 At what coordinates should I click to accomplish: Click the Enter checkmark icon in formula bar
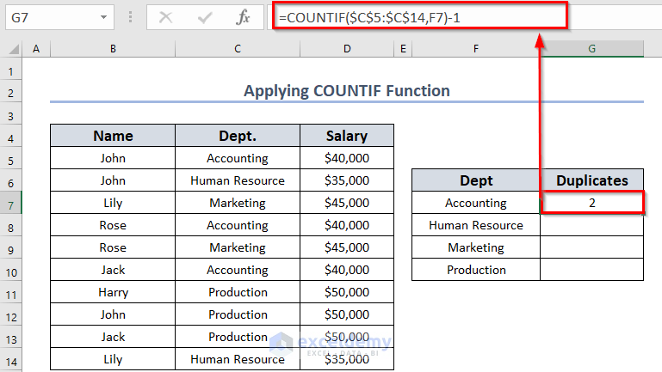(x=205, y=16)
